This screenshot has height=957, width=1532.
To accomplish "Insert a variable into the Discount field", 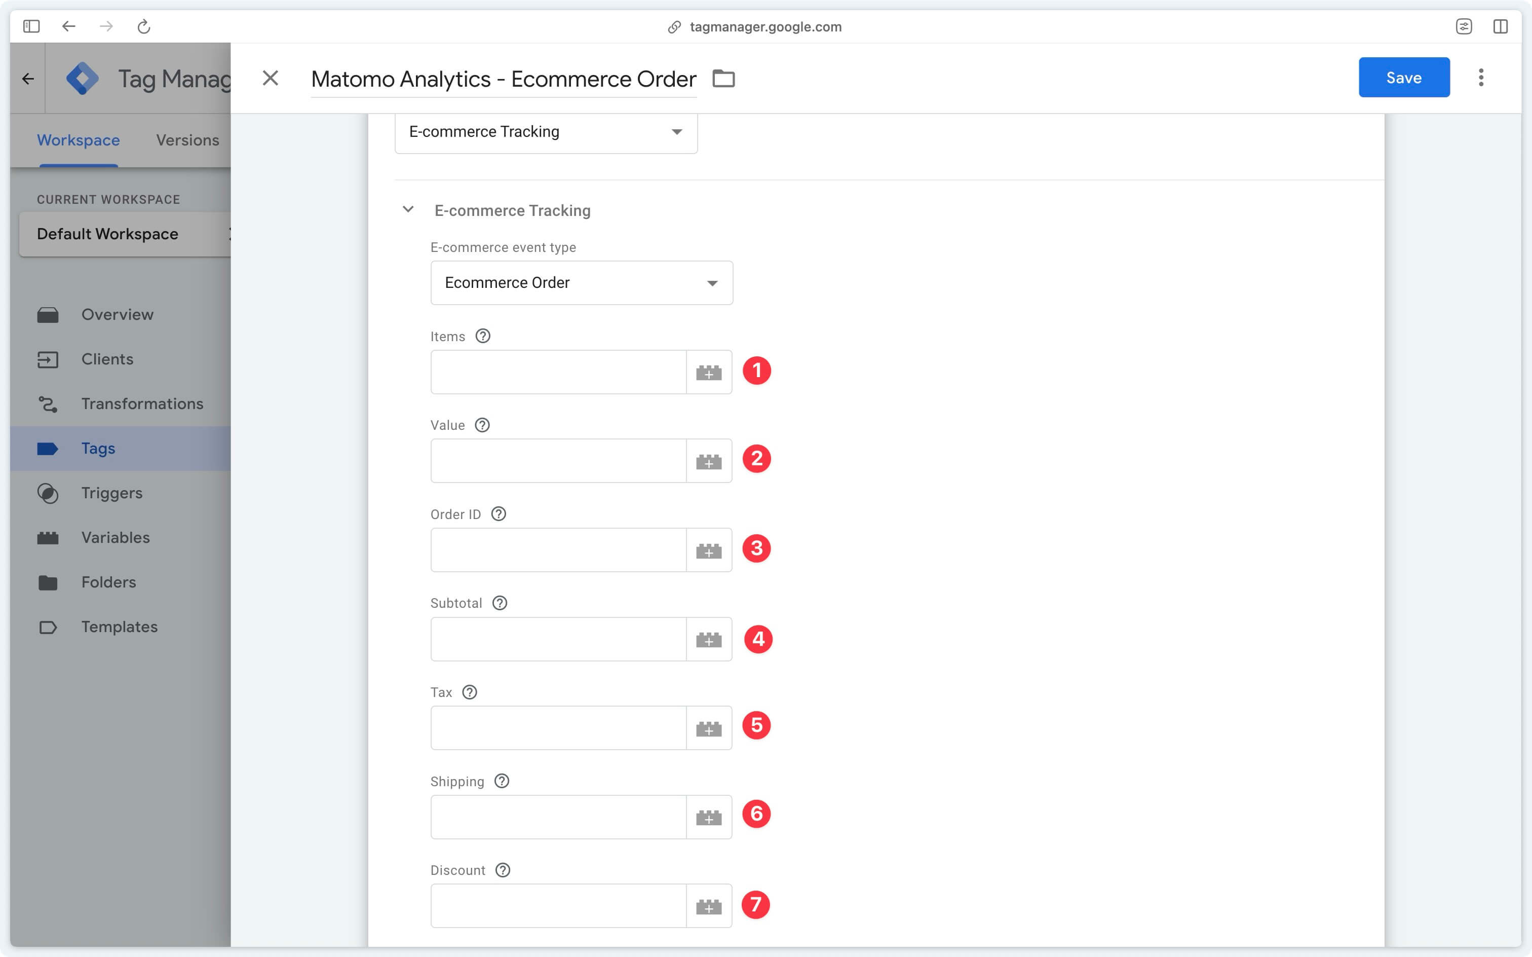I will pyautogui.click(x=709, y=906).
